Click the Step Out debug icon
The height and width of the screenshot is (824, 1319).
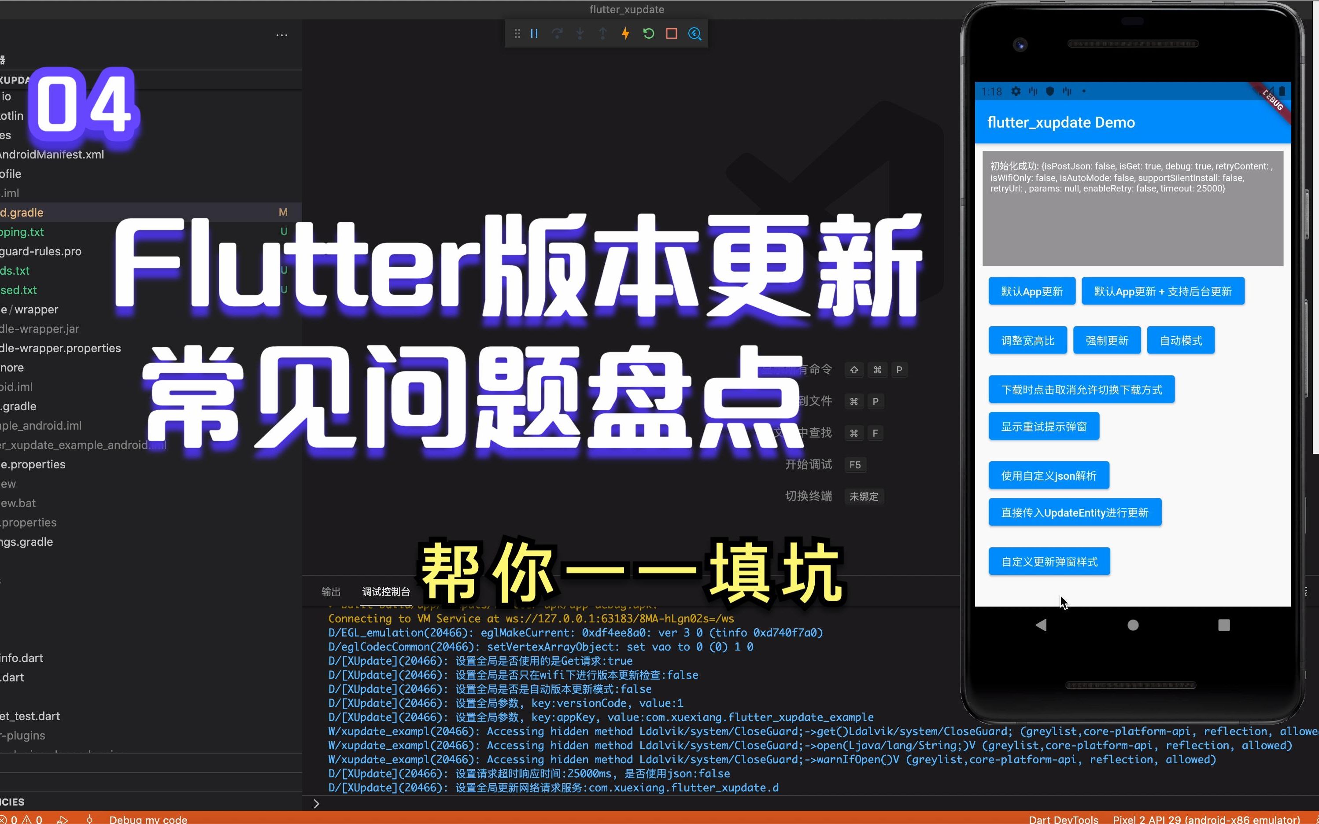click(603, 34)
